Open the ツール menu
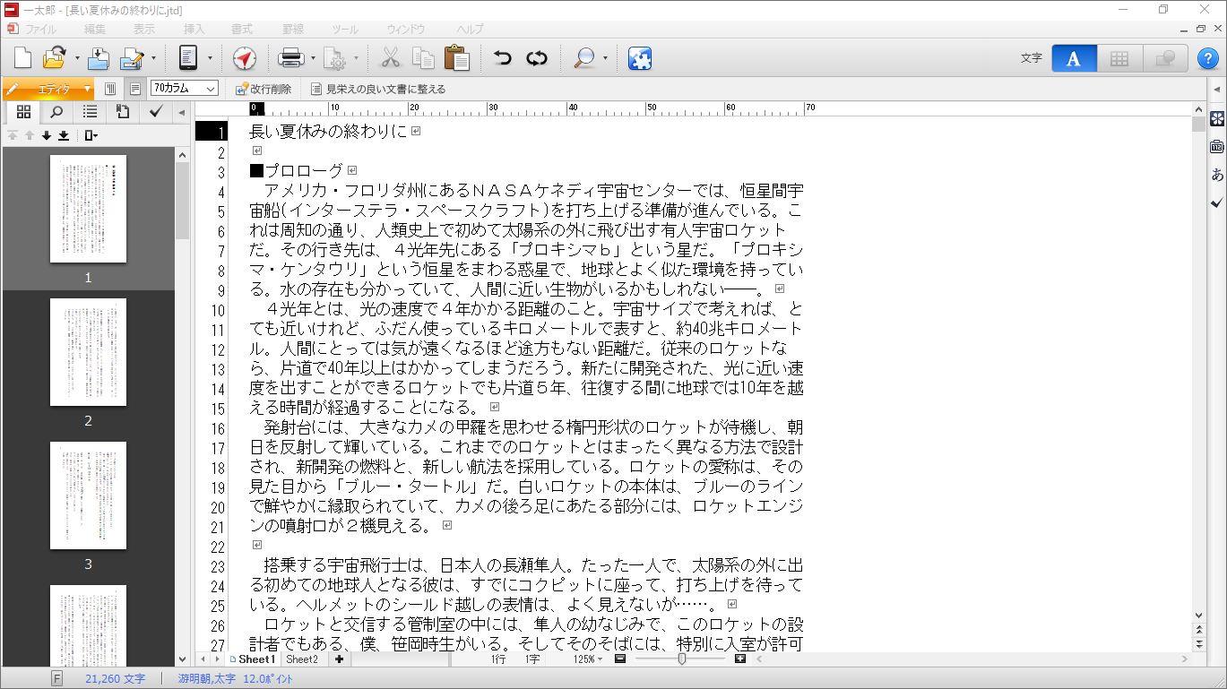 (x=345, y=30)
